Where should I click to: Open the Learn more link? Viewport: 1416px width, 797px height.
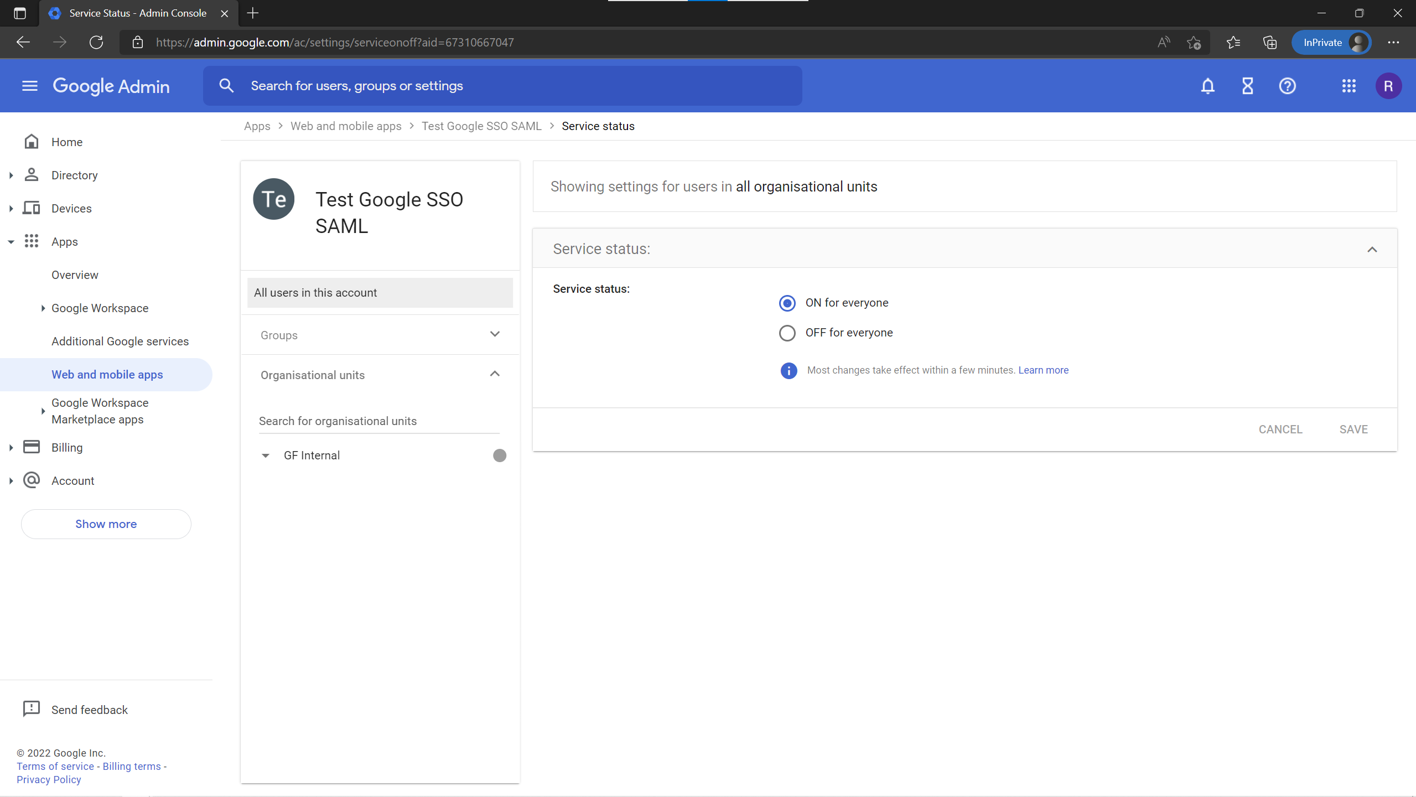(x=1043, y=370)
